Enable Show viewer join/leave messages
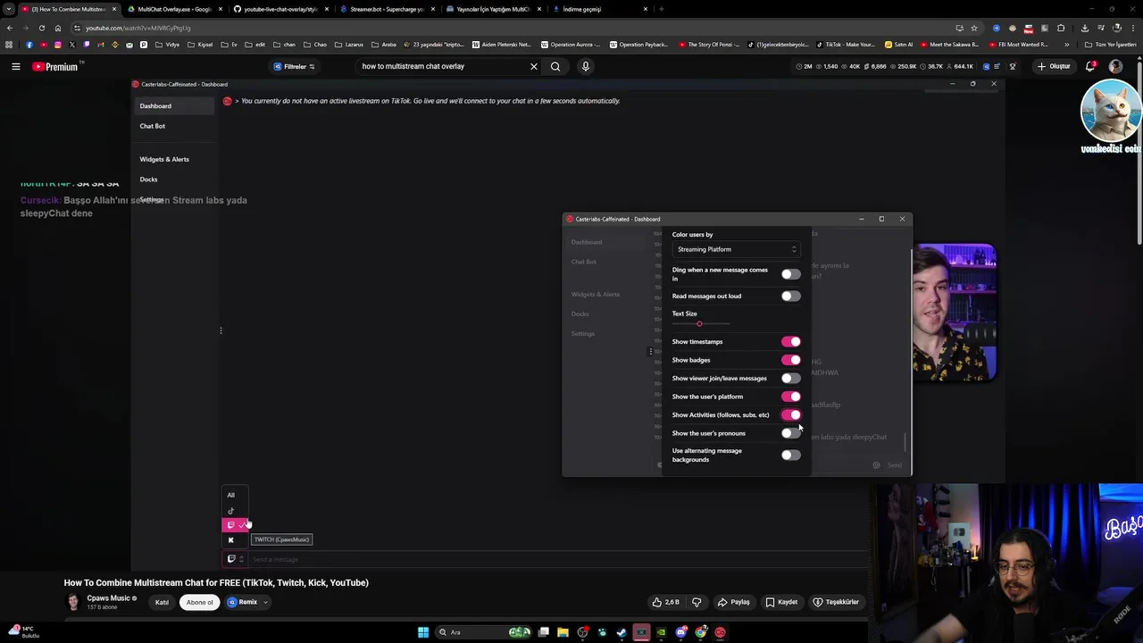The height and width of the screenshot is (643, 1143). pyautogui.click(x=790, y=378)
